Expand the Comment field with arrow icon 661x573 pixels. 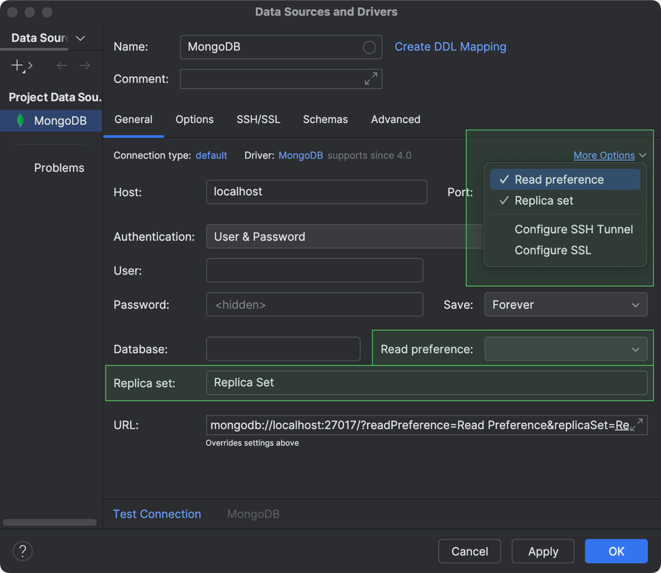(x=371, y=79)
